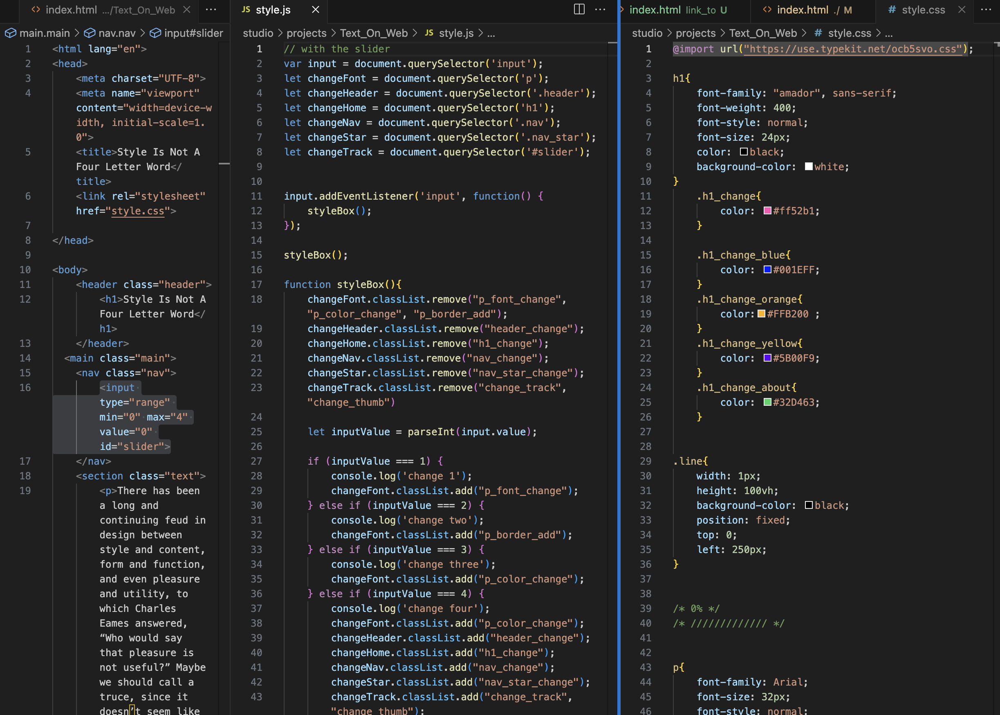1000x715 pixels.
Task: Open more actions for right editor group
Action: pos(986,9)
